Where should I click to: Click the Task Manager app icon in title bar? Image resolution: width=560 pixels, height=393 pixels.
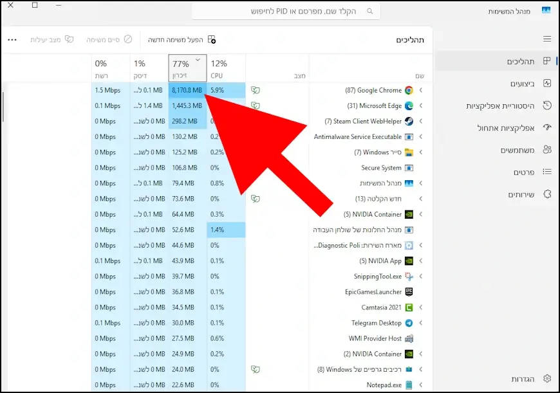click(546, 10)
